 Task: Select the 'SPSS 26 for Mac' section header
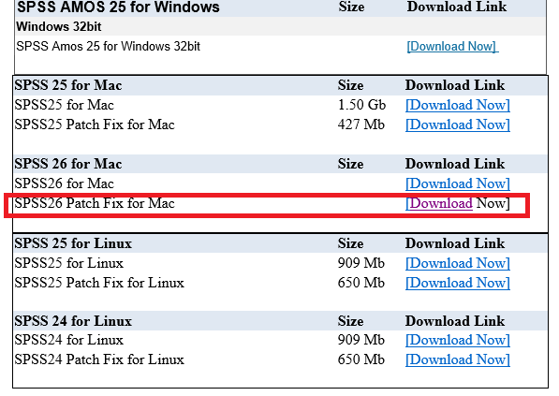click(x=68, y=164)
